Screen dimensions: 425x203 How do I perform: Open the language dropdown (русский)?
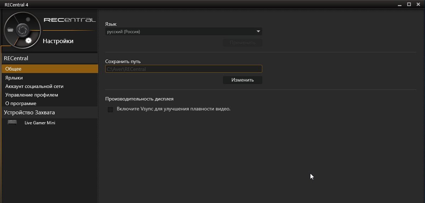[183, 32]
